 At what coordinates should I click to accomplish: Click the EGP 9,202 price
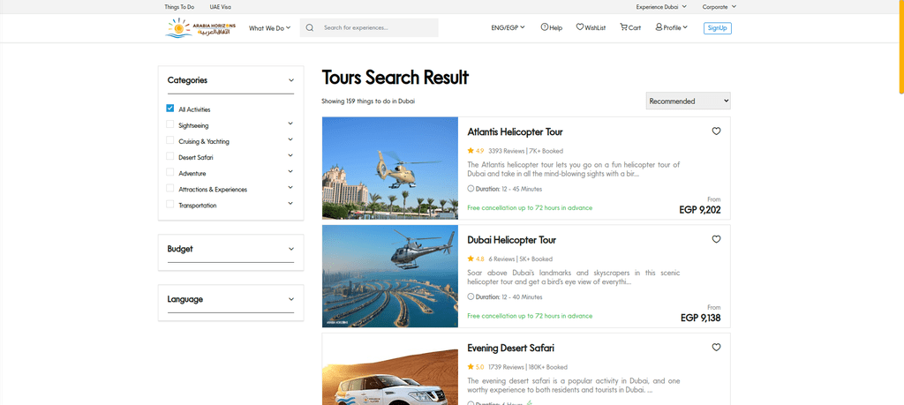tap(700, 210)
